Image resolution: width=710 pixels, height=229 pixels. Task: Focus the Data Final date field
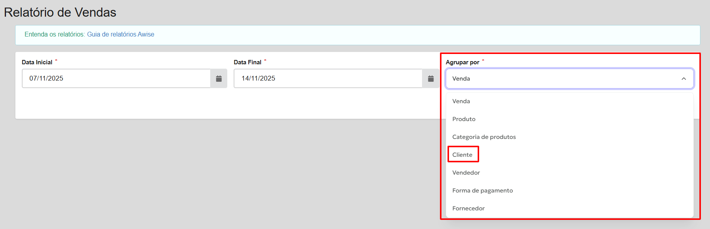[x=328, y=79]
